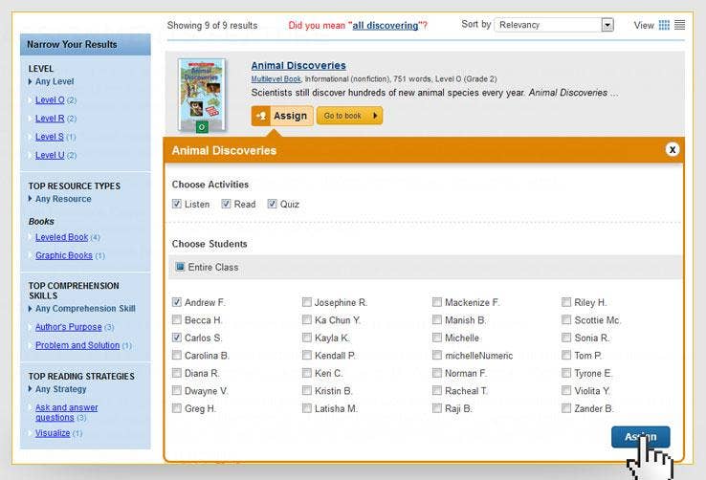The image size is (706, 480).
Task: Open the Multilevel Book link
Action: pyautogui.click(x=276, y=79)
